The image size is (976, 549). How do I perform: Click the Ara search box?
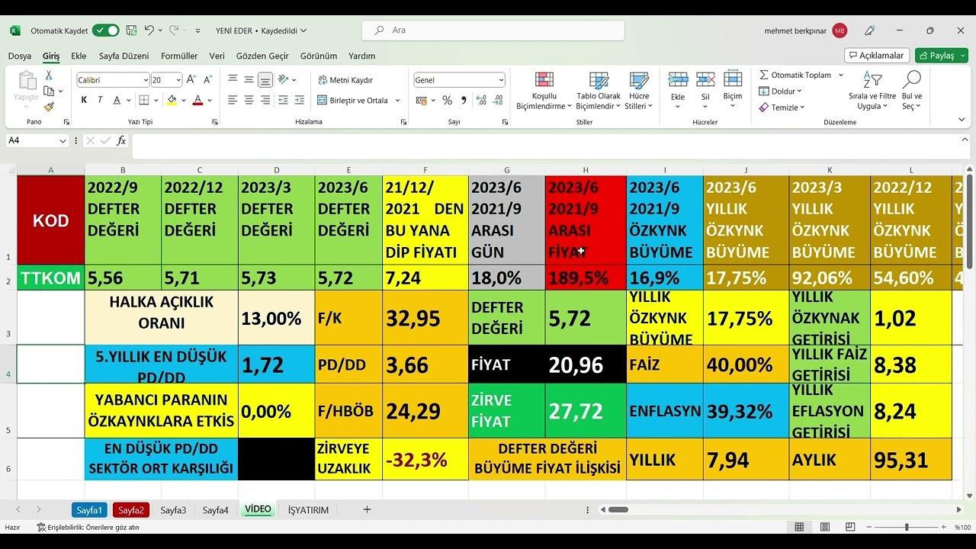click(493, 30)
